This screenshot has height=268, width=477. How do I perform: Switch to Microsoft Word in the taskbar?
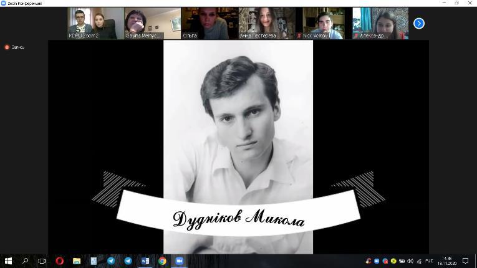145,261
